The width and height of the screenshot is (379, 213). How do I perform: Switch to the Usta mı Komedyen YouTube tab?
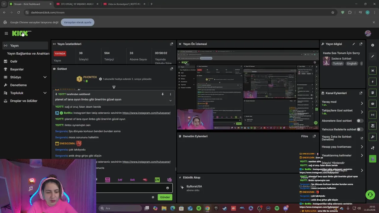click(124, 4)
